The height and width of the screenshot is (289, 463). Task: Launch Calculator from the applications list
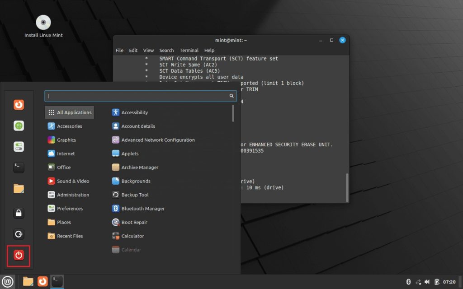(x=128, y=236)
